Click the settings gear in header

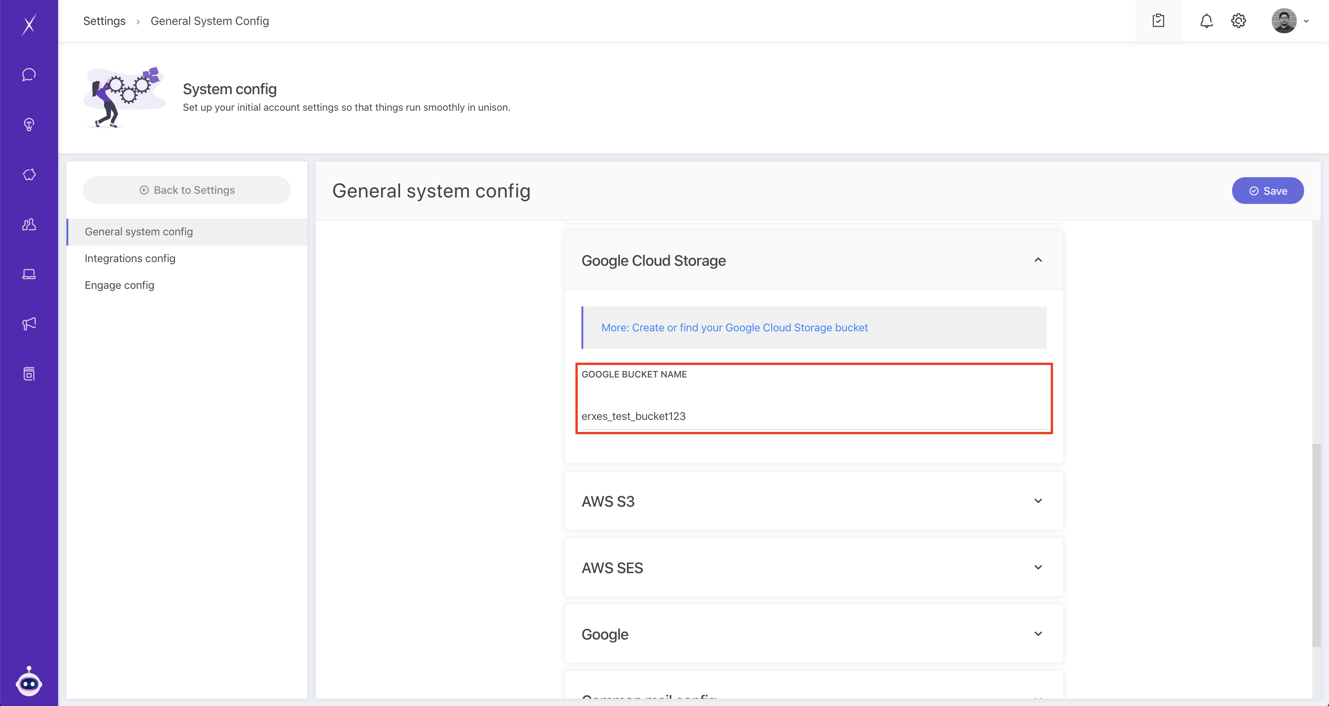(1238, 21)
